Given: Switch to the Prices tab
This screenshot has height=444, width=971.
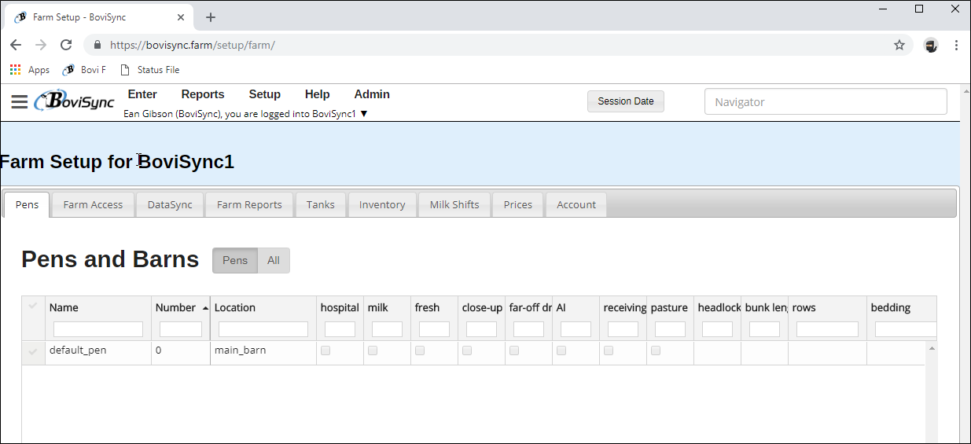Looking at the screenshot, I should pos(518,204).
